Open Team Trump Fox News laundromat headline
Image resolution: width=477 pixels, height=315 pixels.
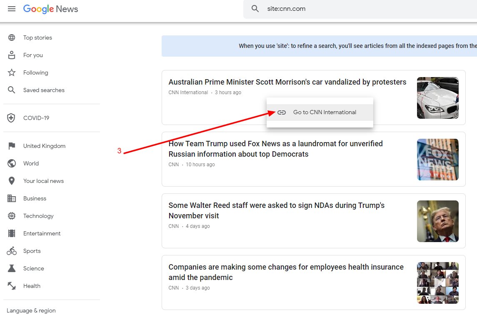276,149
